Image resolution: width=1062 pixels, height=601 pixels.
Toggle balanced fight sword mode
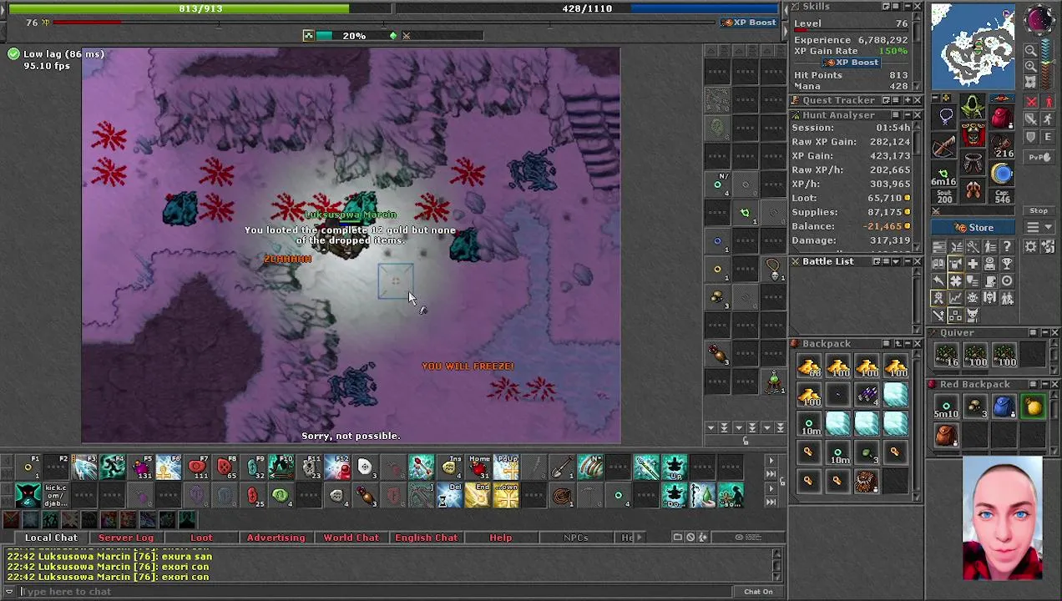pyautogui.click(x=1031, y=119)
